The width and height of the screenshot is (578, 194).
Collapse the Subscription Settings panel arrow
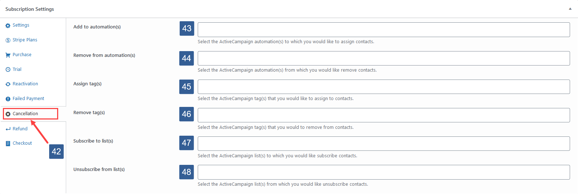570,9
